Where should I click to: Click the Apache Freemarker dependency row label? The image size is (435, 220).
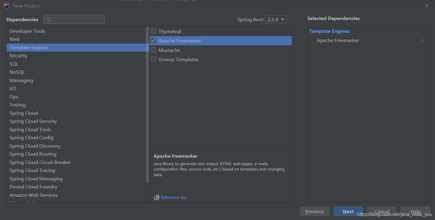[x=180, y=41]
